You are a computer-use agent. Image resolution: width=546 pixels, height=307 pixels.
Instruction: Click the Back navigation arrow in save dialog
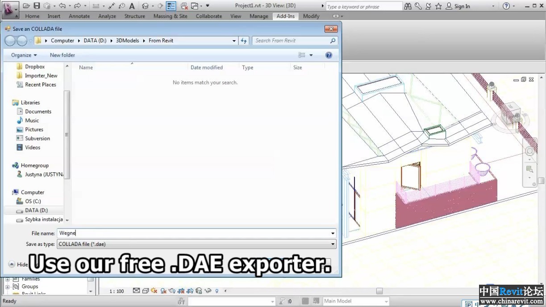point(10,41)
